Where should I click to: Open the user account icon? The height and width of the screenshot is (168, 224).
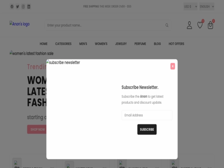coord(190,25)
